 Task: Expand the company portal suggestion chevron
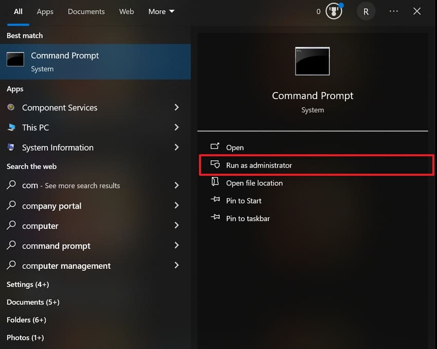tap(177, 206)
